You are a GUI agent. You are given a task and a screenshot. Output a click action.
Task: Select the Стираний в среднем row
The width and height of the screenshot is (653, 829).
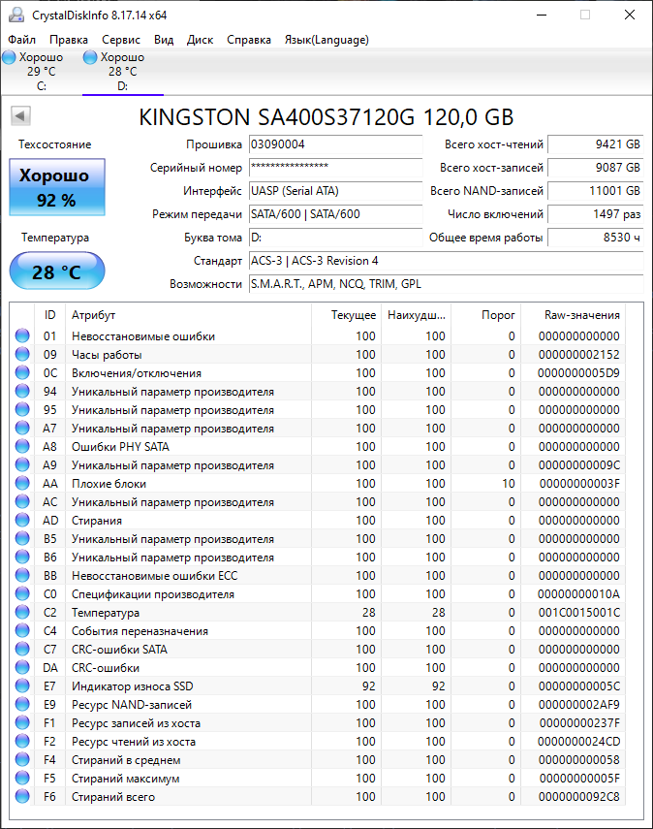(318, 760)
